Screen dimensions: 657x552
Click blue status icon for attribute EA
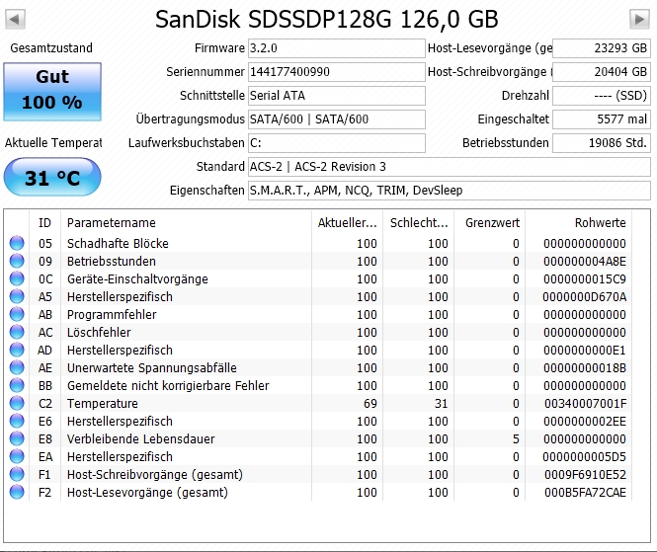[x=17, y=457]
